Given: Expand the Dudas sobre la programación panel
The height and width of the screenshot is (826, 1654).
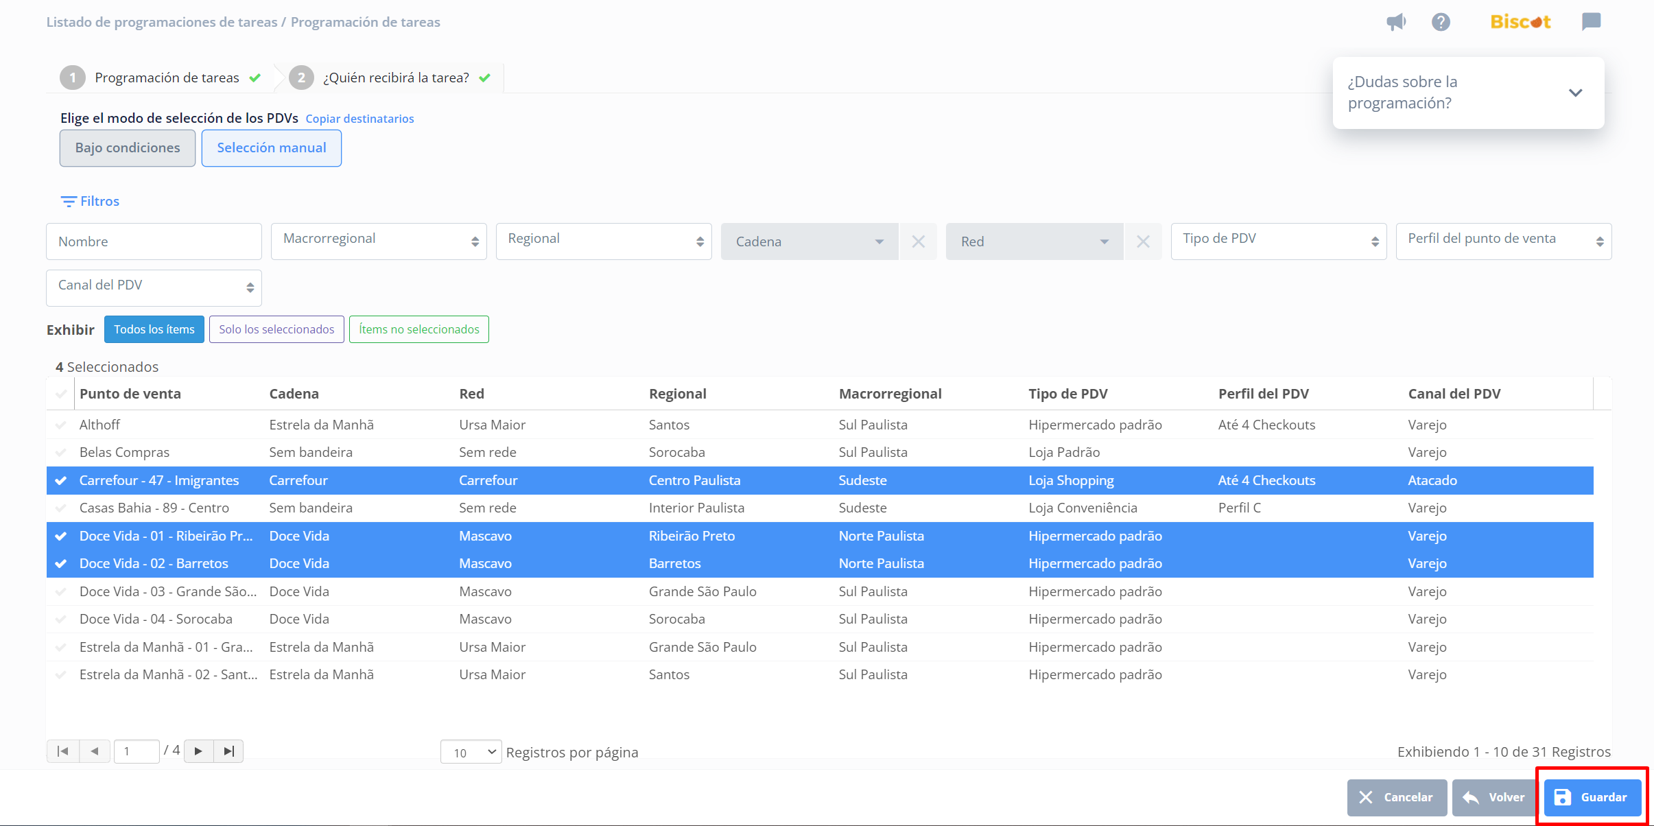Looking at the screenshot, I should [x=1575, y=93].
